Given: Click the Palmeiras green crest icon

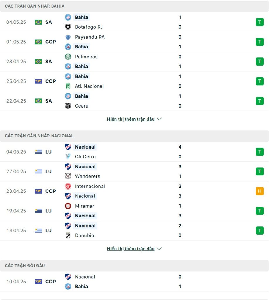Looking at the screenshot, I should 68,57.
